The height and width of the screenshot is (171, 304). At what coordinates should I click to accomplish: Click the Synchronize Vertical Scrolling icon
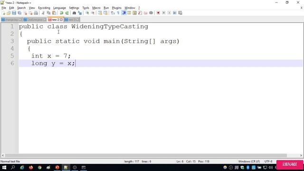point(100,13)
